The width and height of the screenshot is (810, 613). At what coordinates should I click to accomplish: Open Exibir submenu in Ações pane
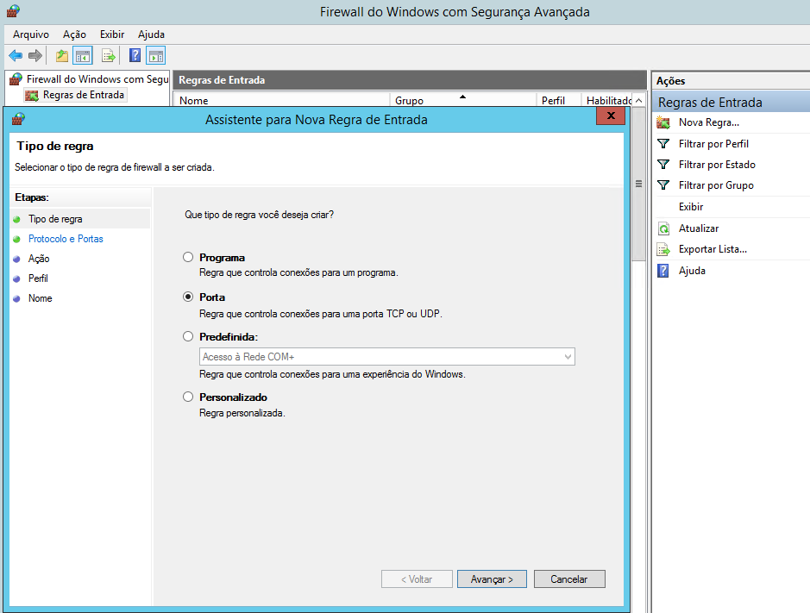point(691,207)
